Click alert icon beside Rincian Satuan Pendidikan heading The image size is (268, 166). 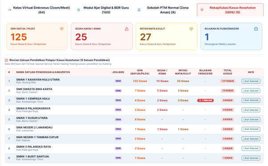click(7, 60)
